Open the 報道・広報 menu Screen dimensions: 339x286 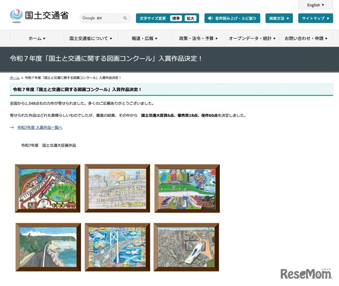(x=145, y=39)
